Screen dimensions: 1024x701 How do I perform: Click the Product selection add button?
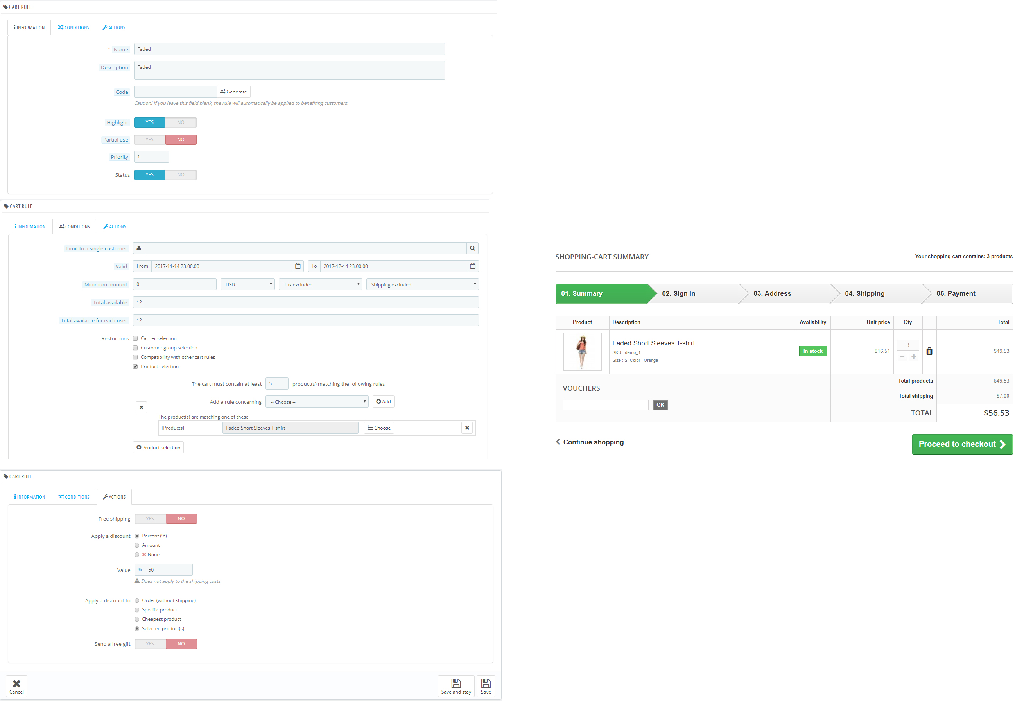pos(158,448)
